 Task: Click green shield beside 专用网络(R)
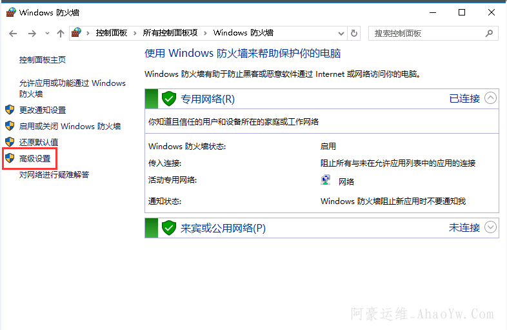point(169,98)
